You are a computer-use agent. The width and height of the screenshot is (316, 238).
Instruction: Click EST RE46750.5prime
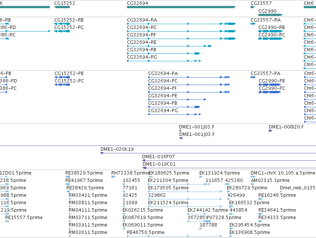pyautogui.click(x=146, y=233)
